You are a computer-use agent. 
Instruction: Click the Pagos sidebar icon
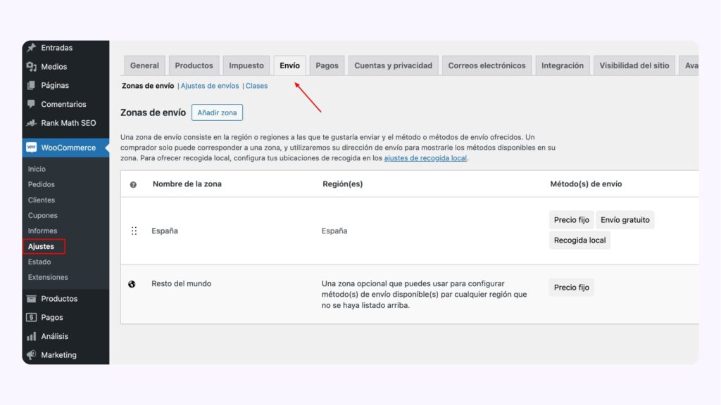tap(32, 317)
